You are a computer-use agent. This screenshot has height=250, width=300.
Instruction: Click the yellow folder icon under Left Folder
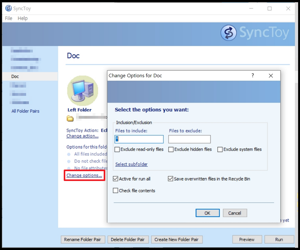point(70,118)
